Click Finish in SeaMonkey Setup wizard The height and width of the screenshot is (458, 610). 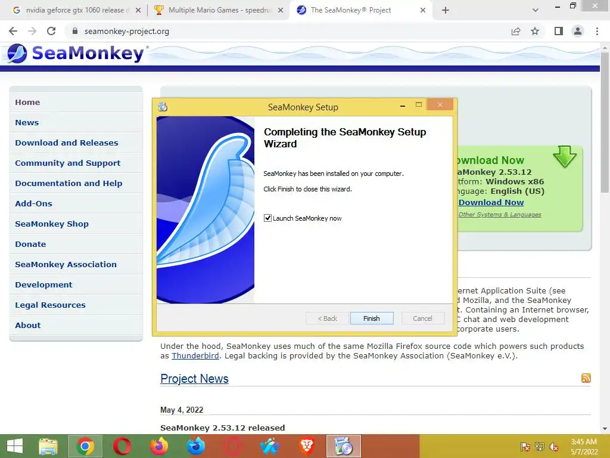[372, 318]
